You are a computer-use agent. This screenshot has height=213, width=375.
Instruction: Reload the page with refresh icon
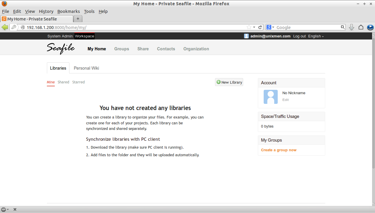tap(260, 27)
